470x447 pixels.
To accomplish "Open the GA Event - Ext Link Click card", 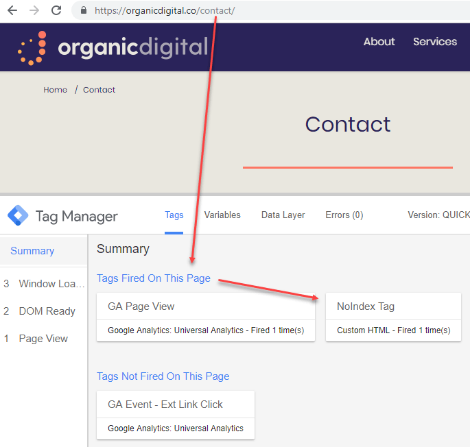I will click(176, 415).
